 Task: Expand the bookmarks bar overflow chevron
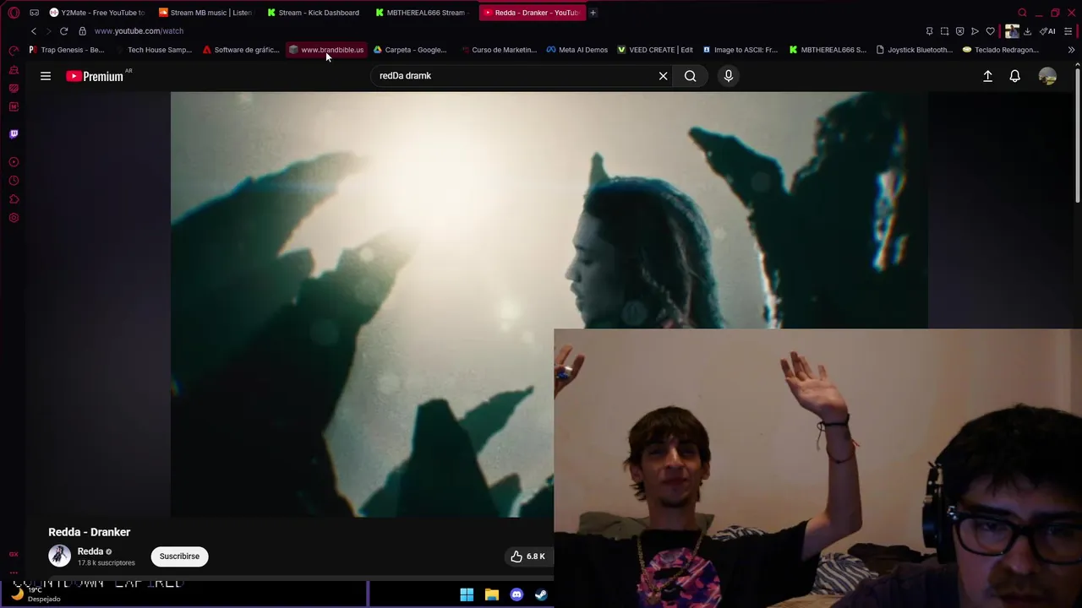[x=1071, y=50]
